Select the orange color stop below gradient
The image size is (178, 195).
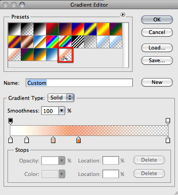click(x=78, y=140)
